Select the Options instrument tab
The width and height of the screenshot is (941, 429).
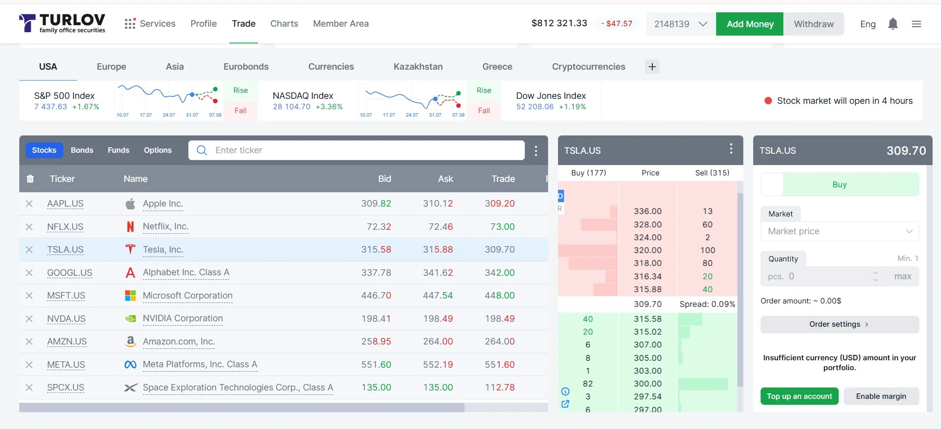[158, 150]
